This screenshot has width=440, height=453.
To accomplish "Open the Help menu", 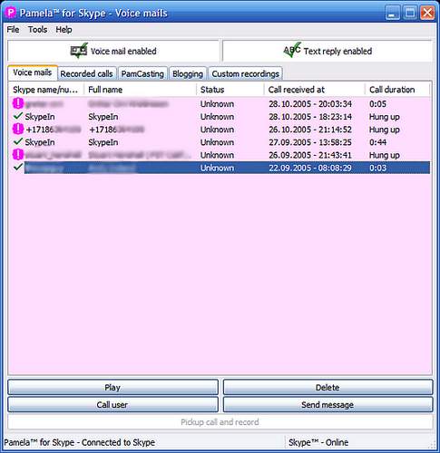I will tap(64, 30).
